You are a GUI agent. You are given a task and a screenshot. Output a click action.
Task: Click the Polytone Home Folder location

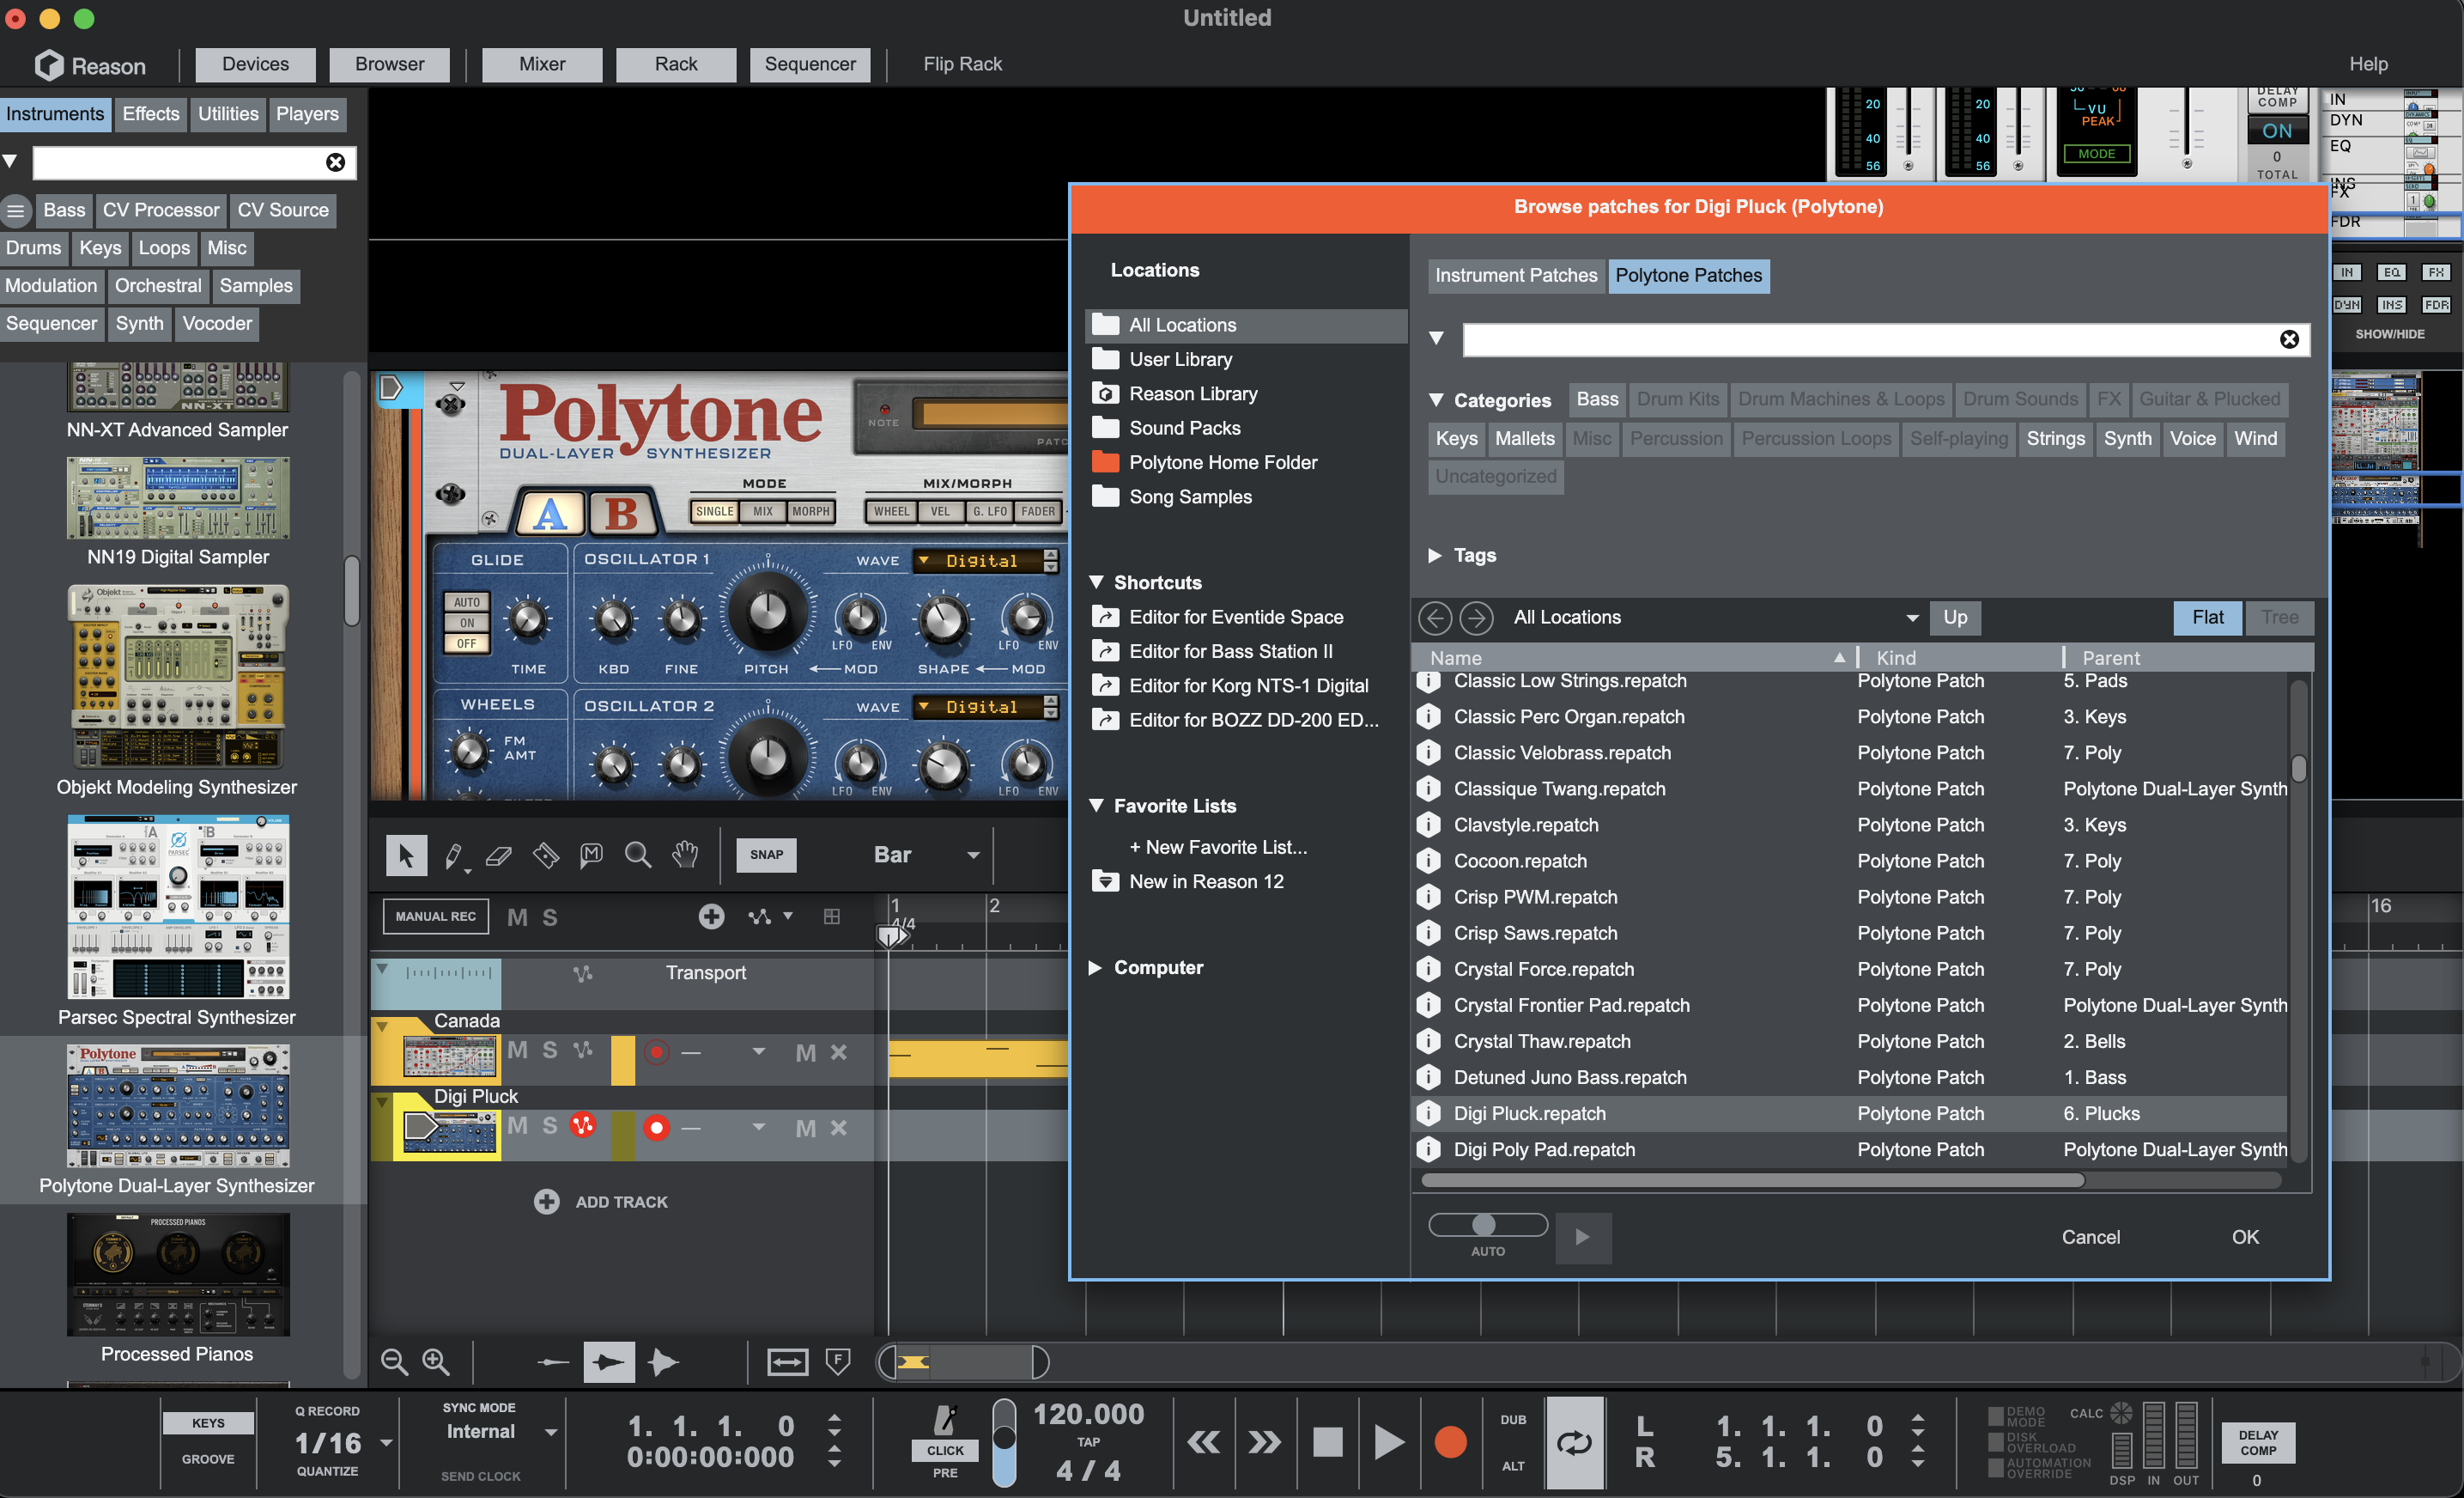[1222, 462]
